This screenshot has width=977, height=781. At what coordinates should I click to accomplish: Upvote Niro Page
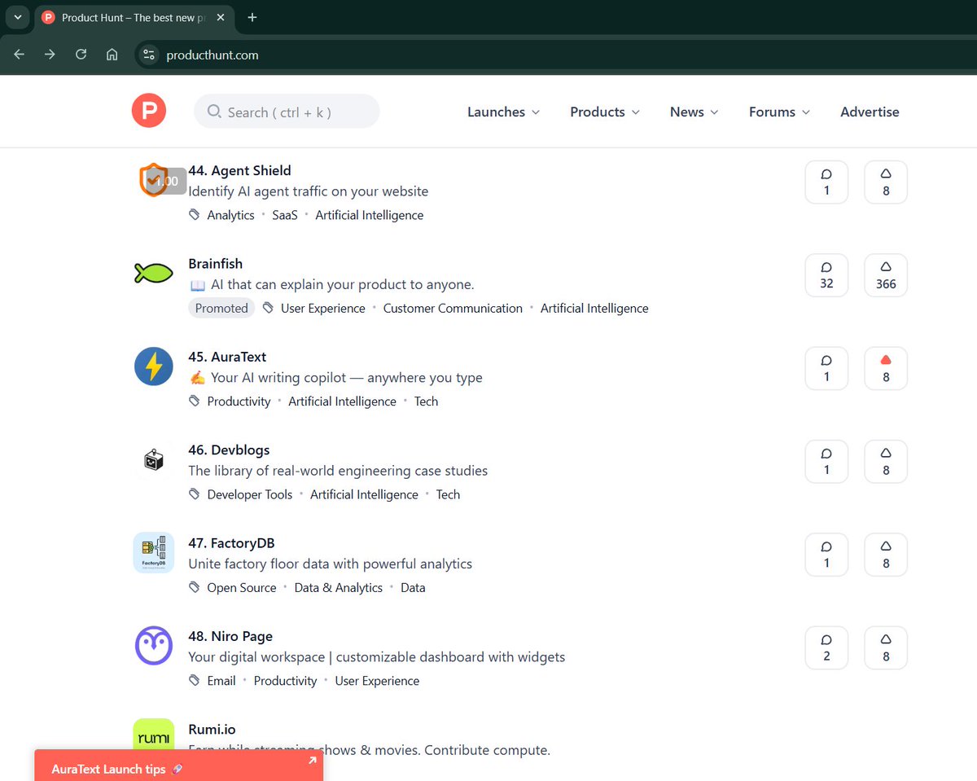pos(886,648)
